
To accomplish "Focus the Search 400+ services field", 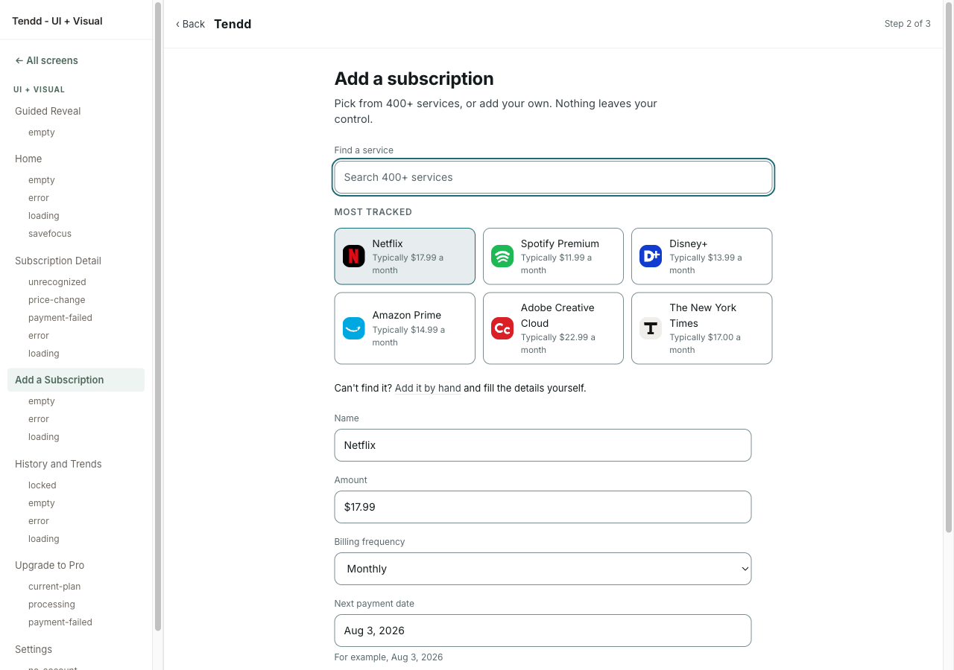I will pyautogui.click(x=554, y=177).
